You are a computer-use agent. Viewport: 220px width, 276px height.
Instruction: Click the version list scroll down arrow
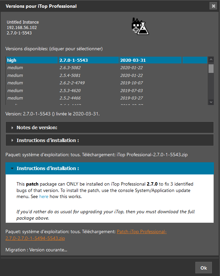coord(211,102)
